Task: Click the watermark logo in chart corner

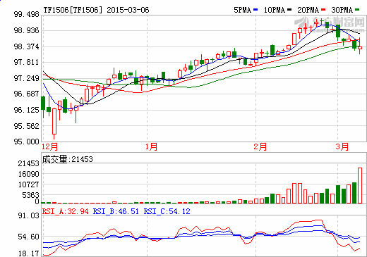Action: 330,25
